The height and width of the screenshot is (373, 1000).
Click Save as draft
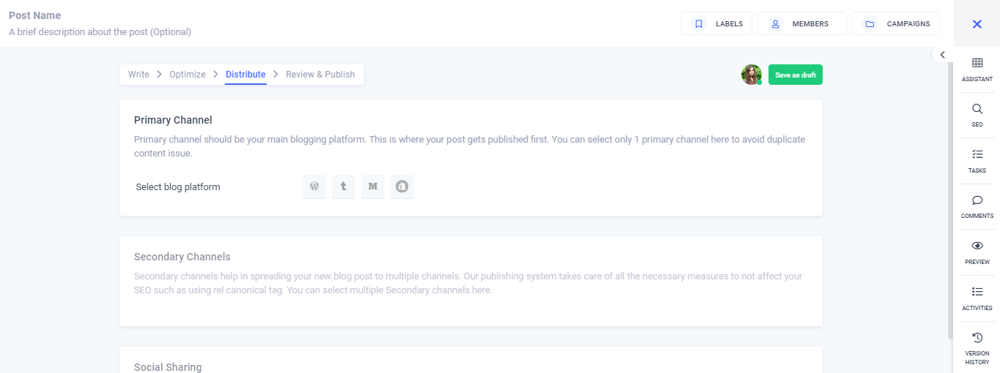coord(796,75)
